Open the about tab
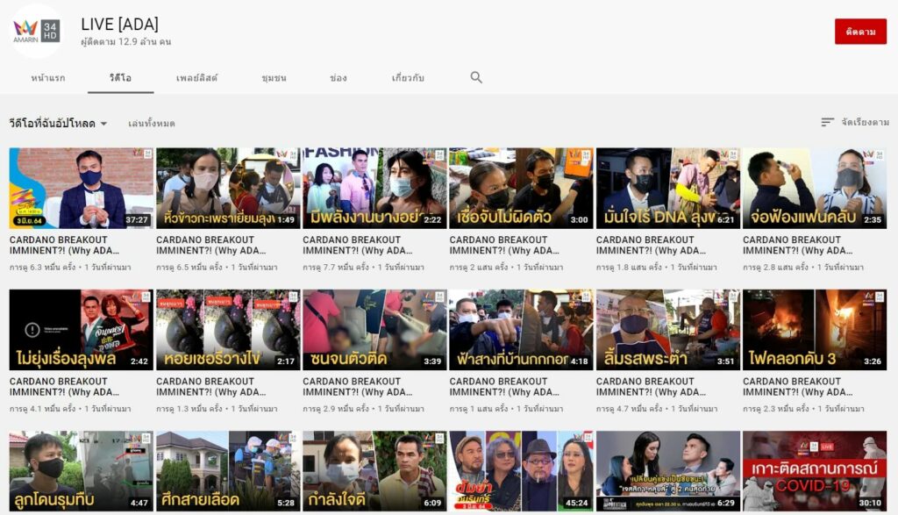The image size is (898, 515). [408, 78]
